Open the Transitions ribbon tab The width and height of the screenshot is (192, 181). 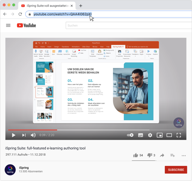coord(65,47)
